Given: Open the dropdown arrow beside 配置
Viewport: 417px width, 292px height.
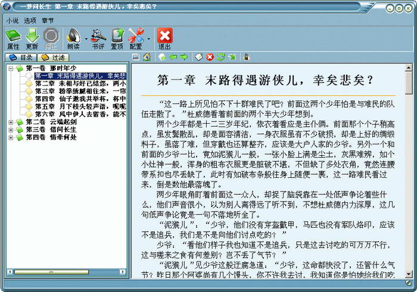Looking at the screenshot, I should pos(149,39).
